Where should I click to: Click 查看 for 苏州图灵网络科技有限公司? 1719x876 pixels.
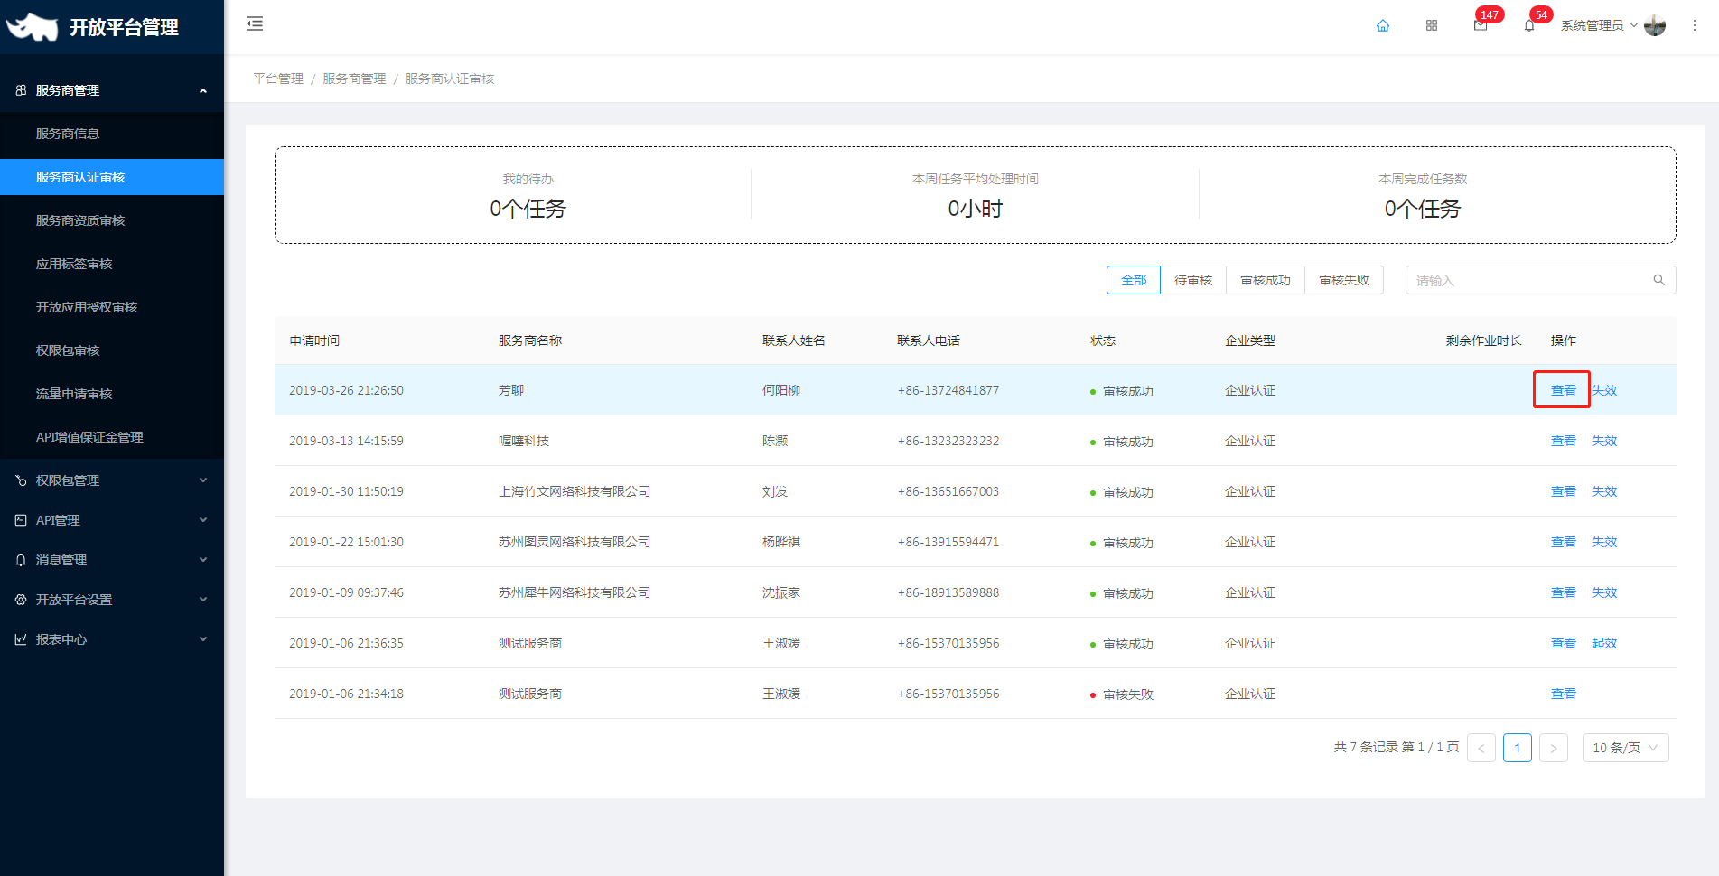coord(1564,542)
